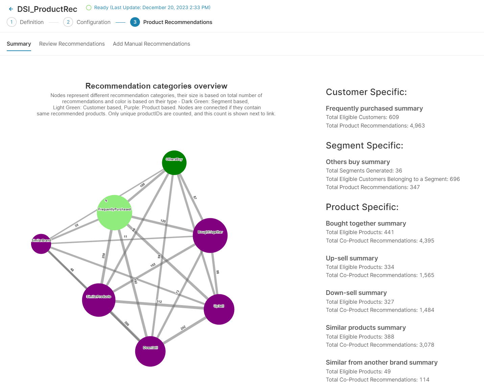Select step 3 Product Recommendations
484x391 pixels.
(x=135, y=22)
